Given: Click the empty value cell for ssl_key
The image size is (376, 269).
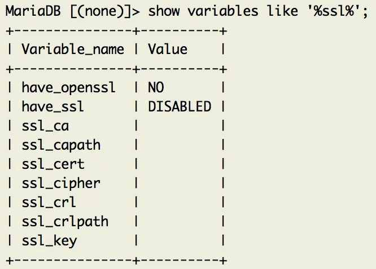Looking at the screenshot, I should coord(180,241).
